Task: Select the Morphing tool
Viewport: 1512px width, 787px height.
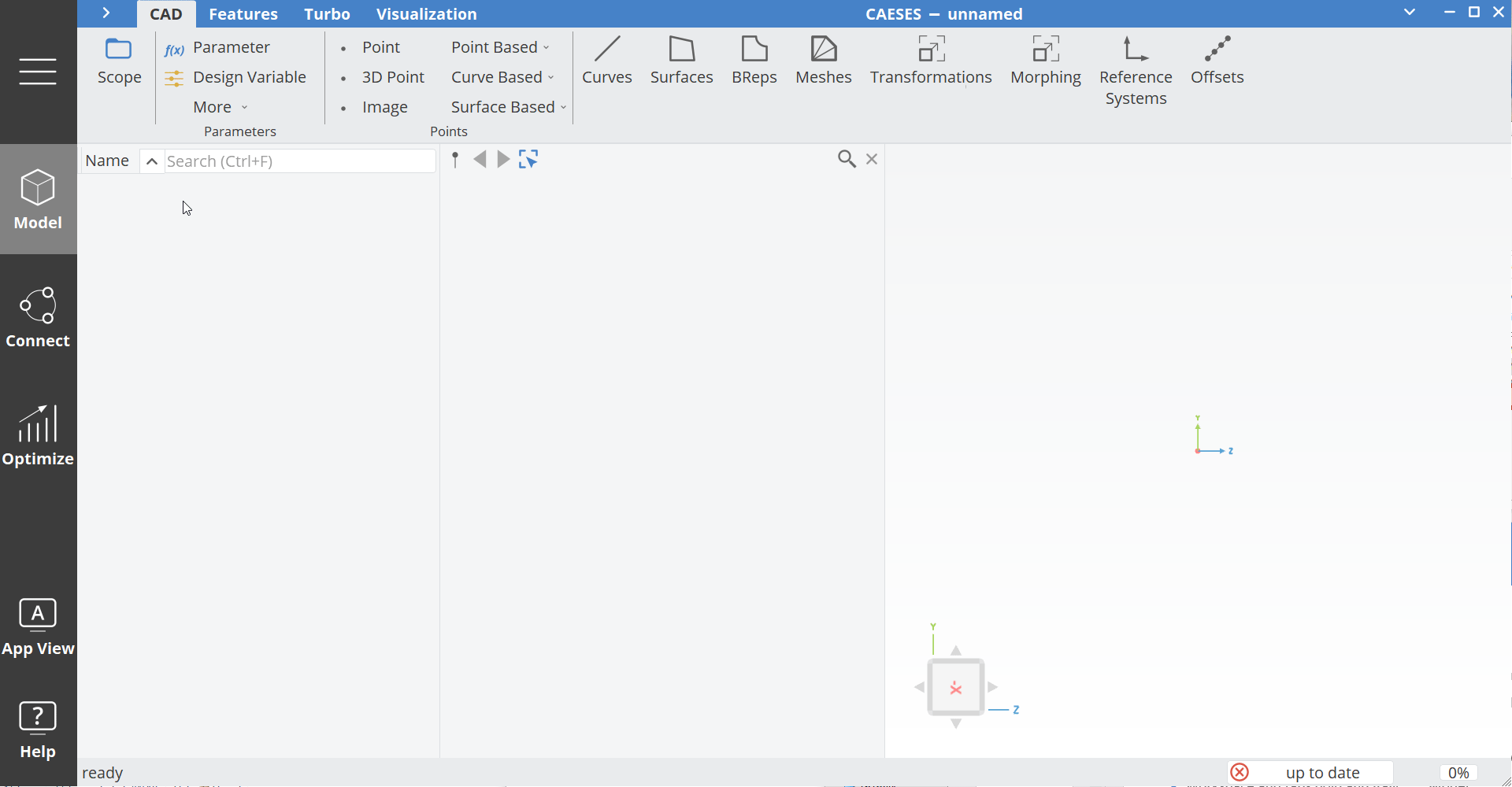Action: (x=1045, y=61)
